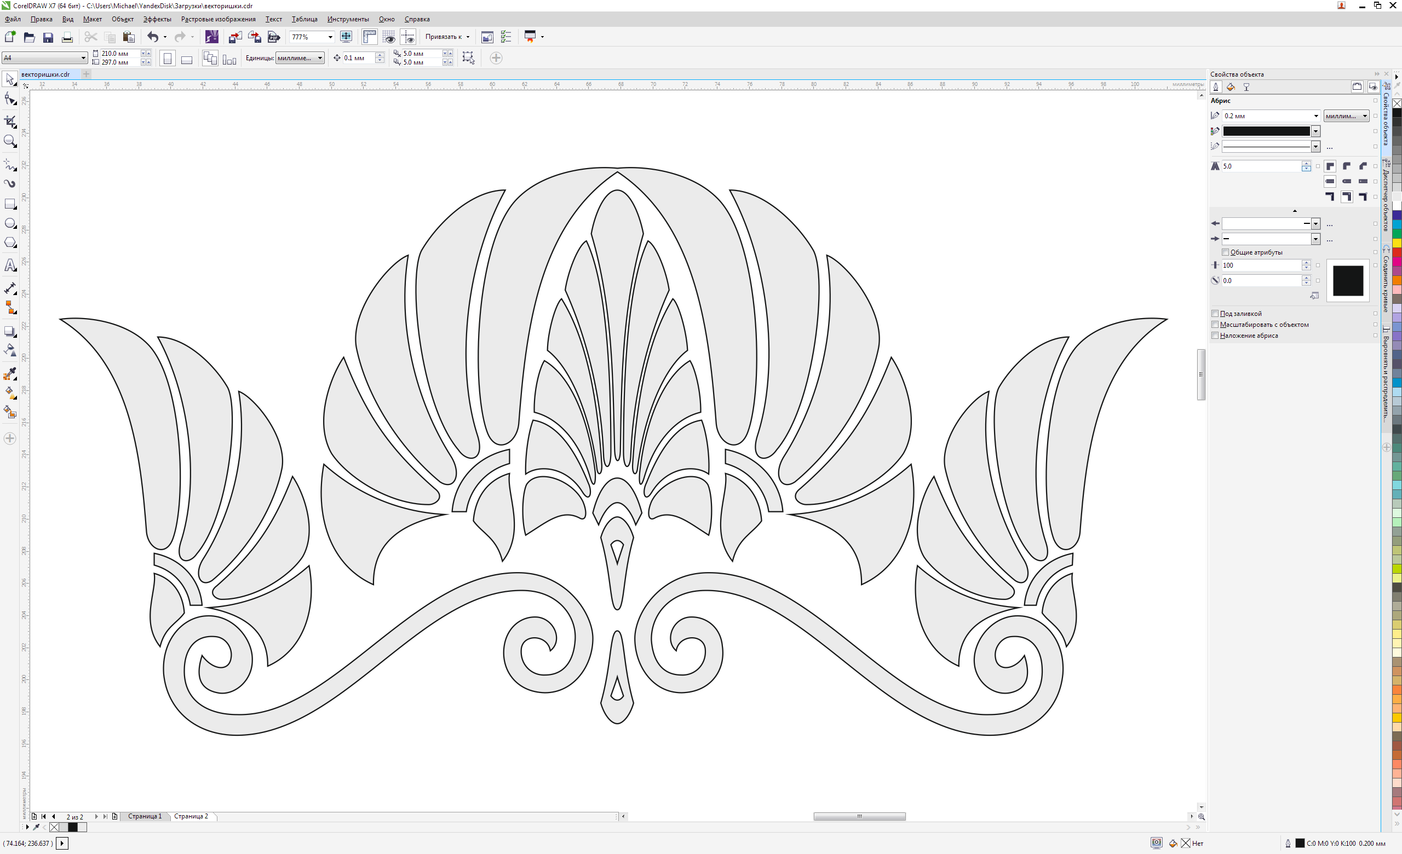The width and height of the screenshot is (1402, 854).
Task: Click the Print icon
Action: point(67,38)
